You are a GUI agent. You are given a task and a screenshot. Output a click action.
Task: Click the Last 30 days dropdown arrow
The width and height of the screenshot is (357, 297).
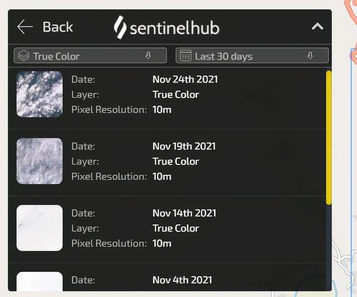click(x=310, y=55)
